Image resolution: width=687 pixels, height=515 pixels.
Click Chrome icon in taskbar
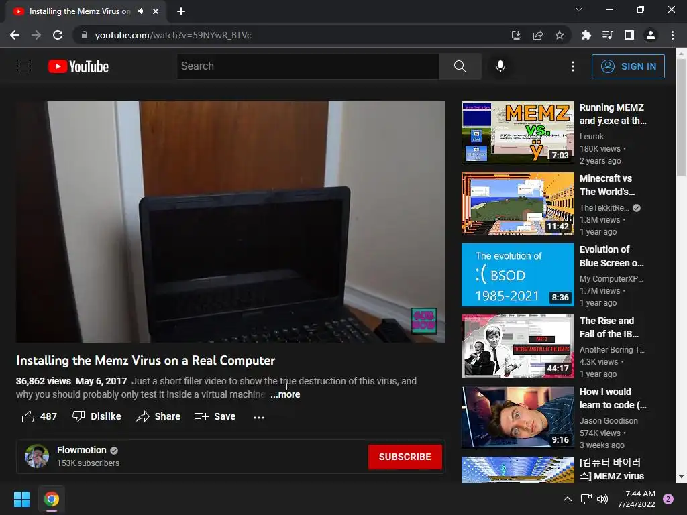pyautogui.click(x=51, y=499)
